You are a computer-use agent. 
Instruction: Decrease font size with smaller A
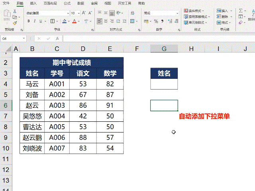point(90,13)
